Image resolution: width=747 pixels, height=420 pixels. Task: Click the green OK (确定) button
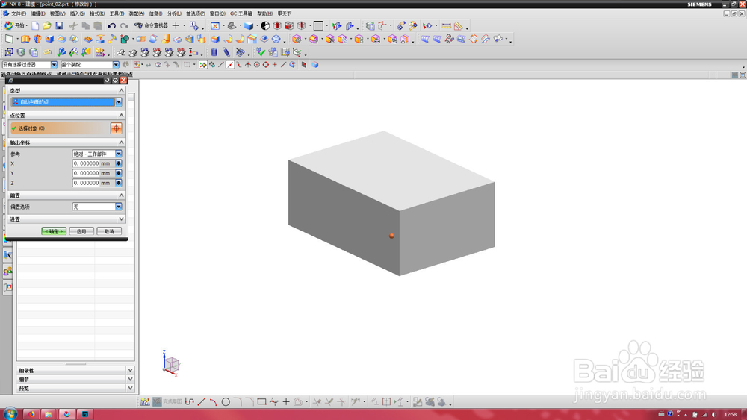54,231
